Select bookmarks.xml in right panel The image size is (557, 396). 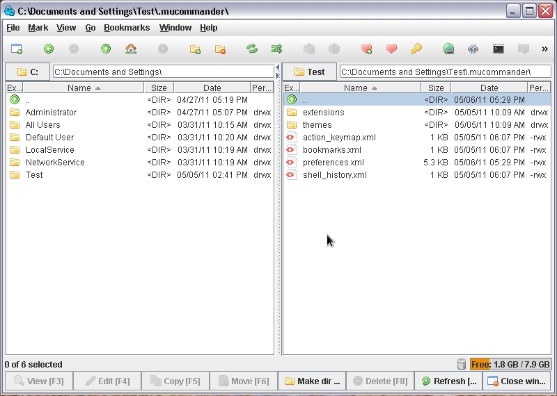click(x=417, y=149)
